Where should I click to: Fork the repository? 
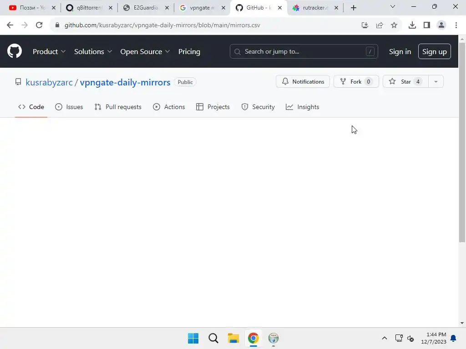tap(356, 82)
